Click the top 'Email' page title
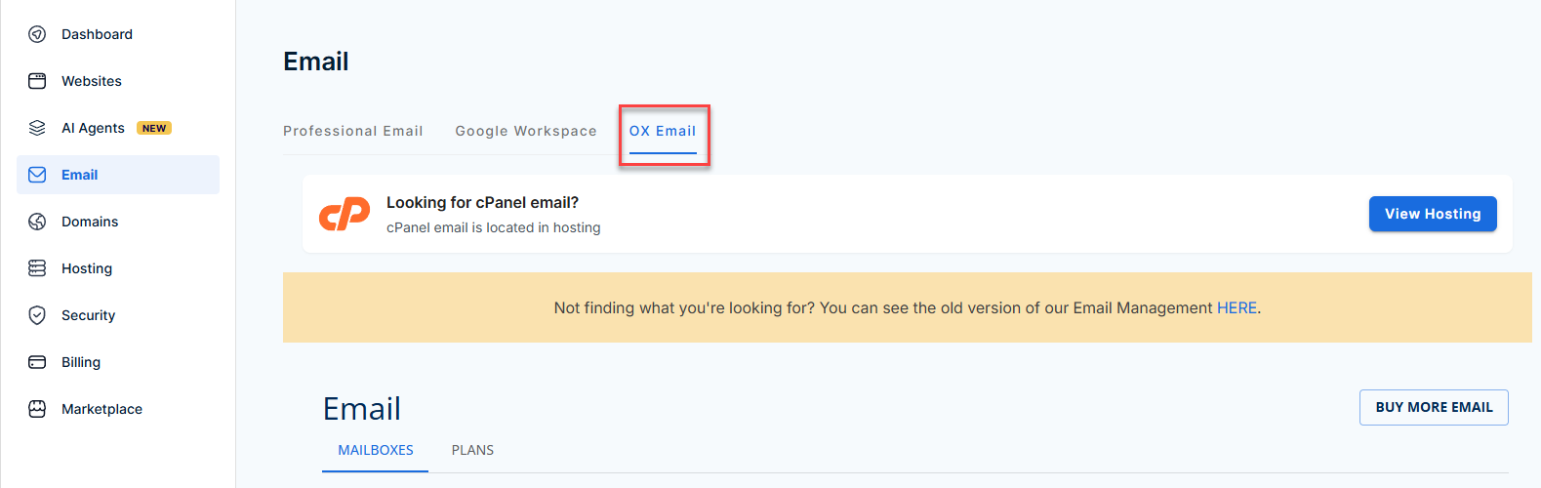 (x=315, y=61)
